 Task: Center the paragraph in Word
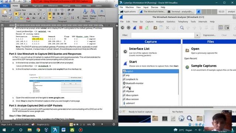point(54,14)
